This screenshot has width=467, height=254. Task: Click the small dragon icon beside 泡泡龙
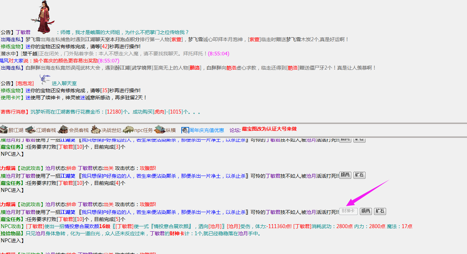tap(45, 79)
